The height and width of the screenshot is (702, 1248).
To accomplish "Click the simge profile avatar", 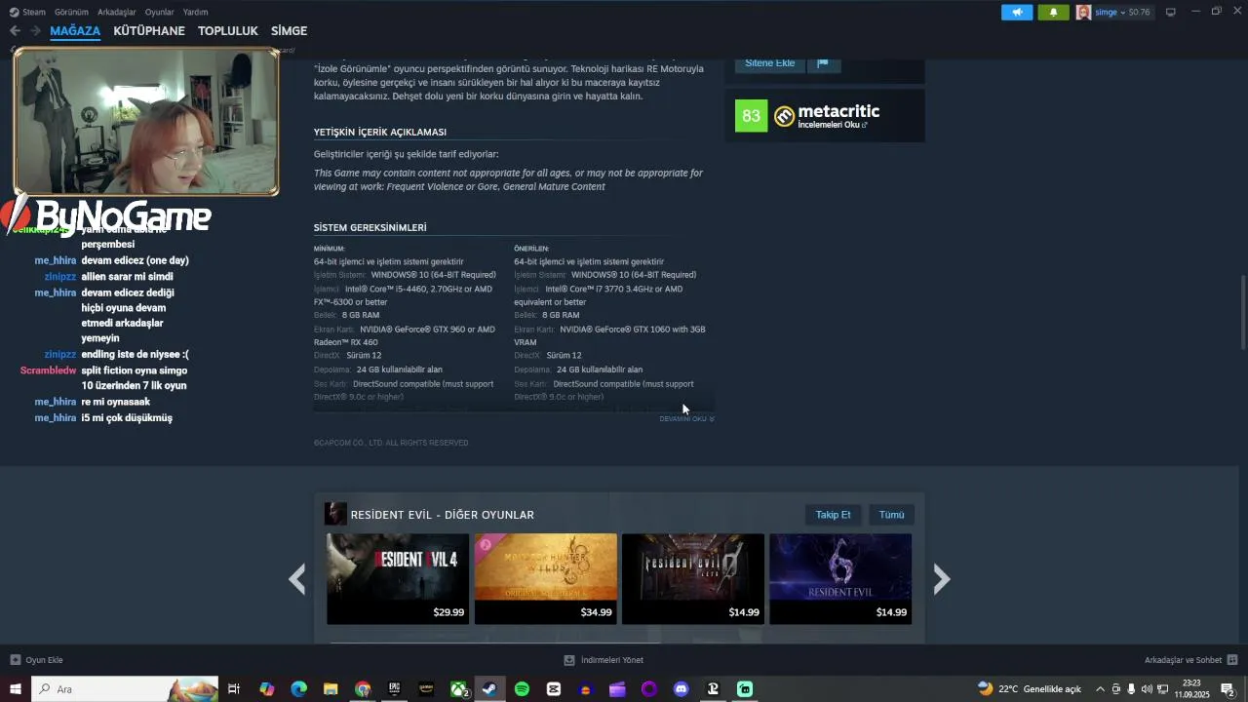I will 1083,12.
